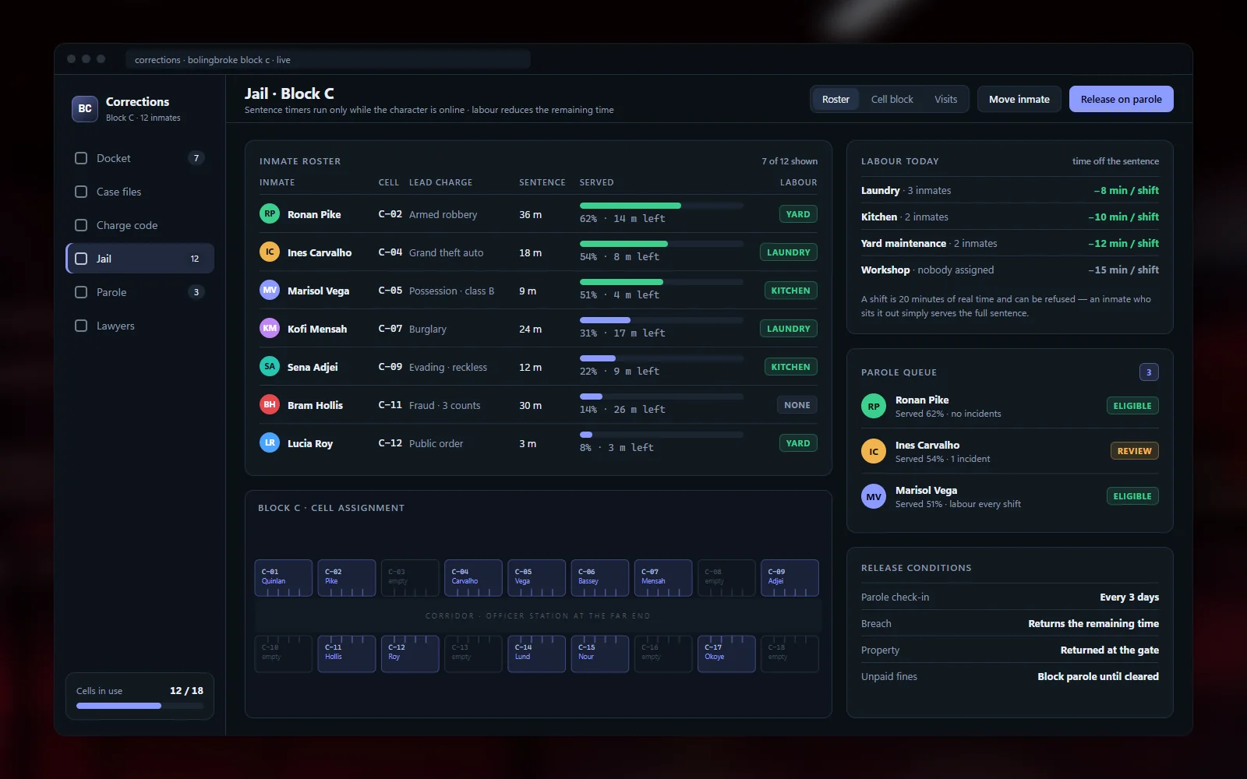This screenshot has height=779, width=1247.
Task: Select cell C-07 Mensah on the map
Action: click(x=663, y=578)
